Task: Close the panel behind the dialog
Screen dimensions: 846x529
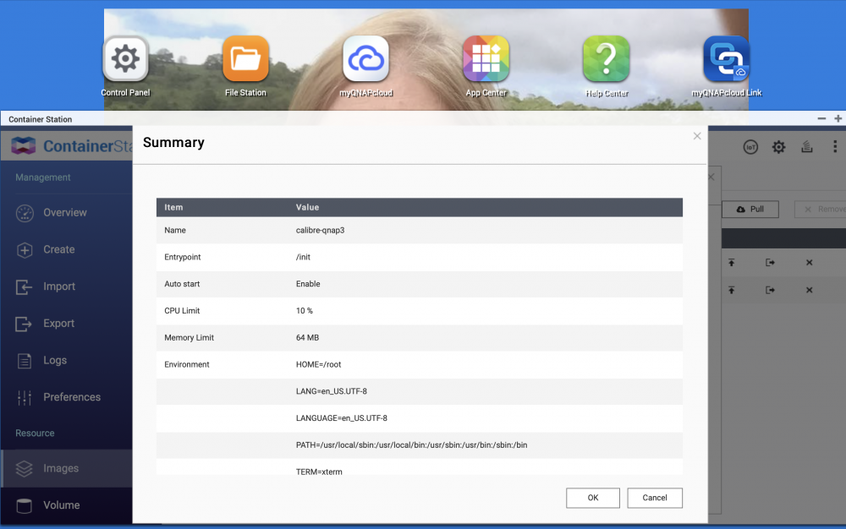Action: [711, 177]
